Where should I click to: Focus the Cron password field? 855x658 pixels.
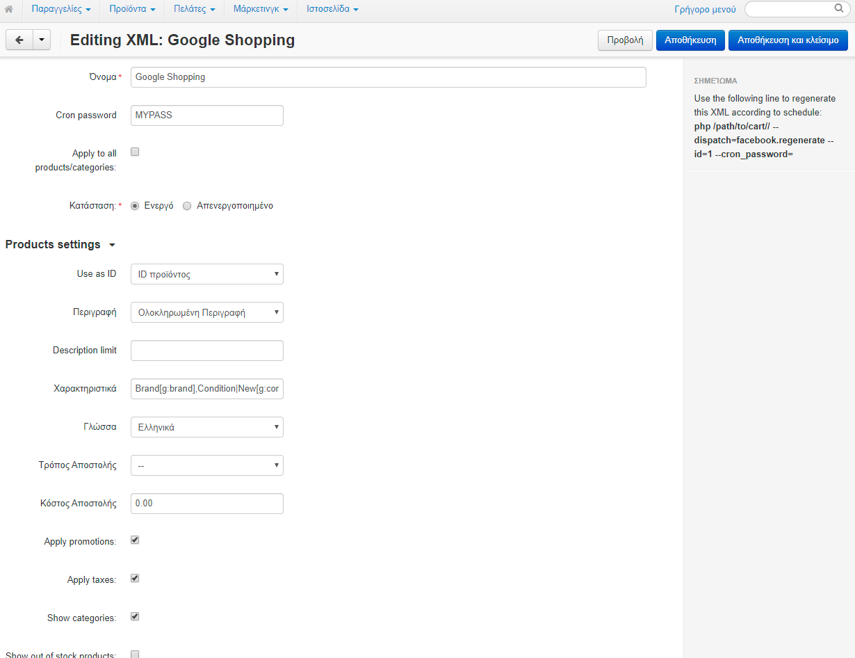pyautogui.click(x=207, y=115)
